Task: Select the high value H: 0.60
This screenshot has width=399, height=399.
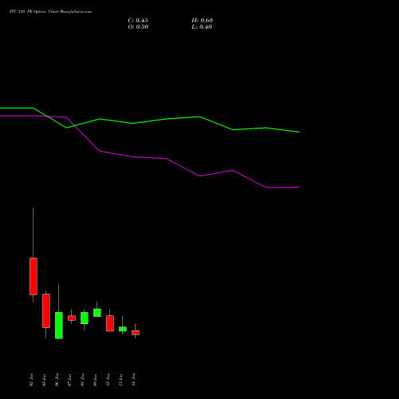Action: pos(202,21)
